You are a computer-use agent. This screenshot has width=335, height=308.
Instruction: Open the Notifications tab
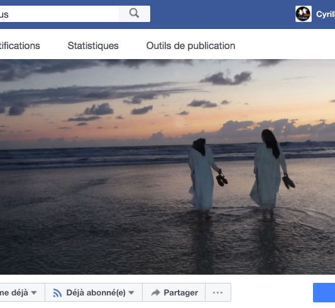20,46
